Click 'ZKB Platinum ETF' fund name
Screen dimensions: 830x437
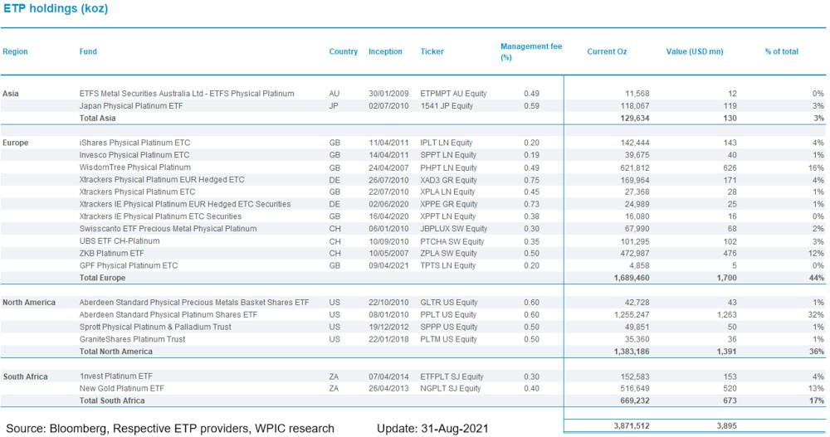point(112,254)
